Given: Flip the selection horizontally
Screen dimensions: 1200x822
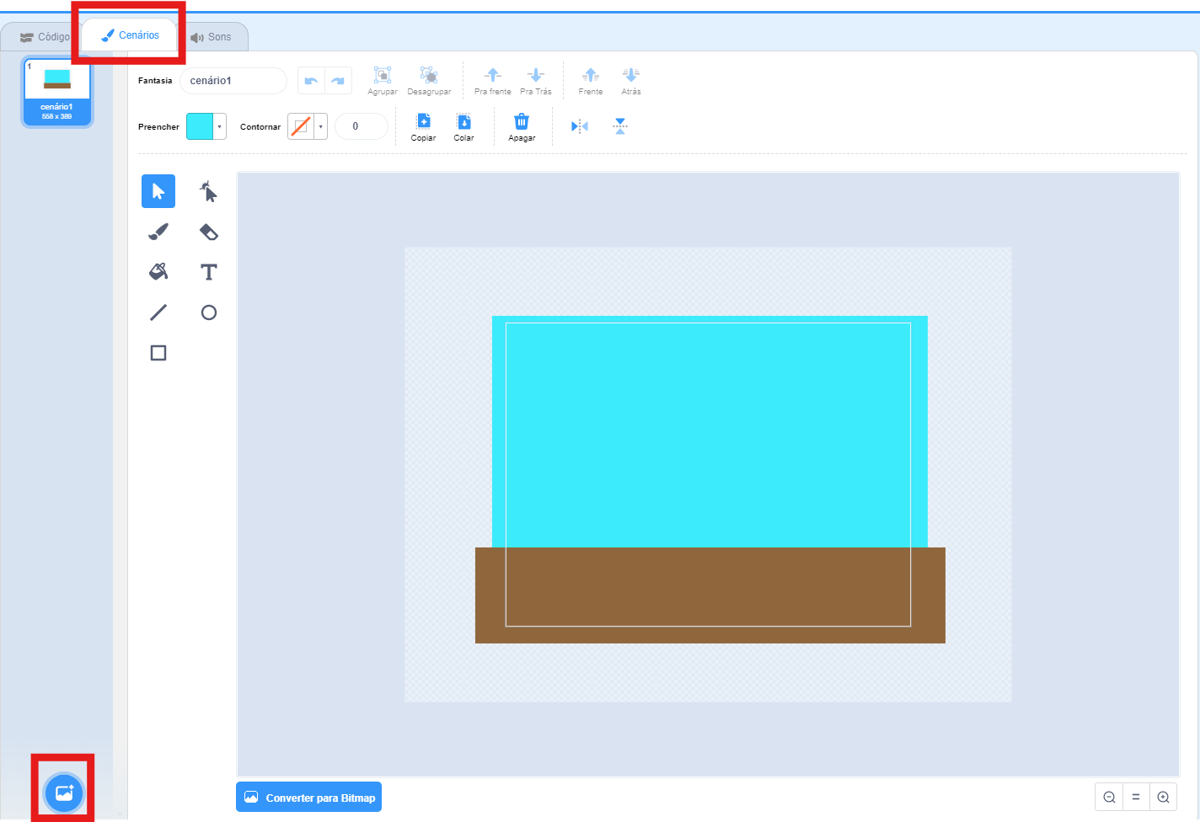Looking at the screenshot, I should (x=580, y=126).
